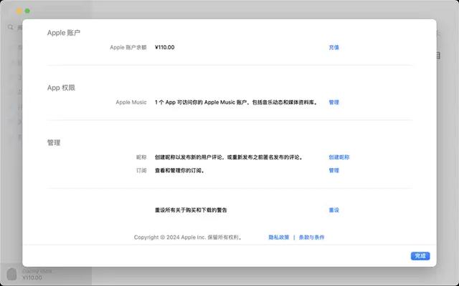The width and height of the screenshot is (459, 286).
Task: Click the yellow minimize window button
Action: [19, 11]
